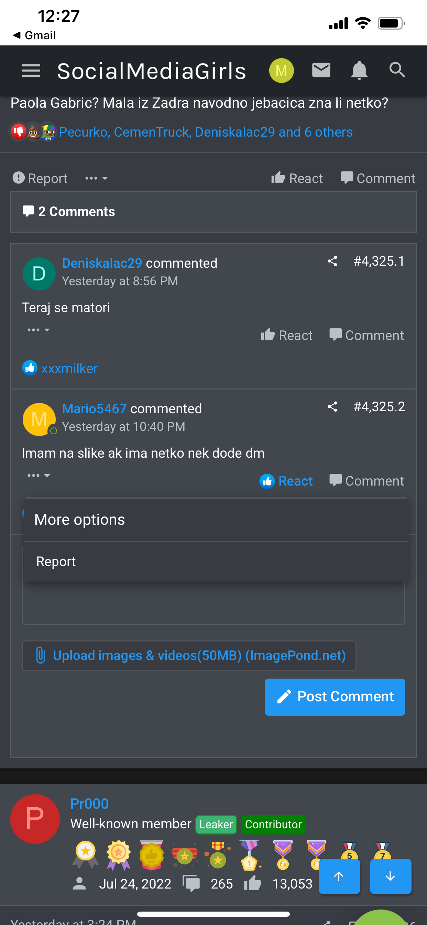The width and height of the screenshot is (427, 925).
Task: Open the inbox envelope icon
Action: pyautogui.click(x=321, y=71)
